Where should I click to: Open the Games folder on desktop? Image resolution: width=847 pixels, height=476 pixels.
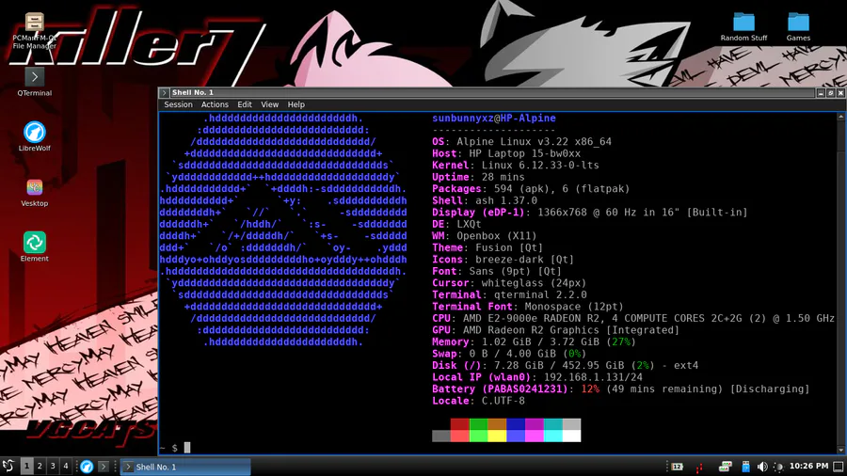798,26
